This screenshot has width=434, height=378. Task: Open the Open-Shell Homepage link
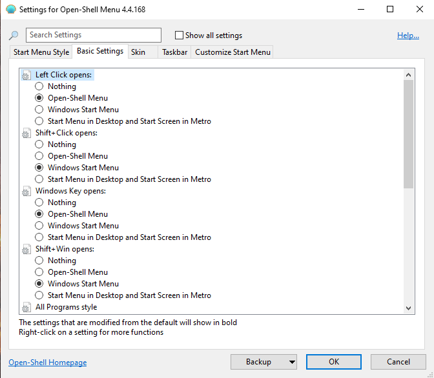[x=47, y=363]
